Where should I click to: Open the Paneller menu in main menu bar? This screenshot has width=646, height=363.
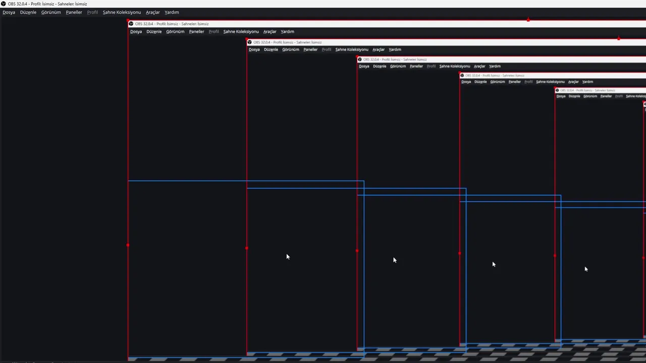[x=74, y=12]
